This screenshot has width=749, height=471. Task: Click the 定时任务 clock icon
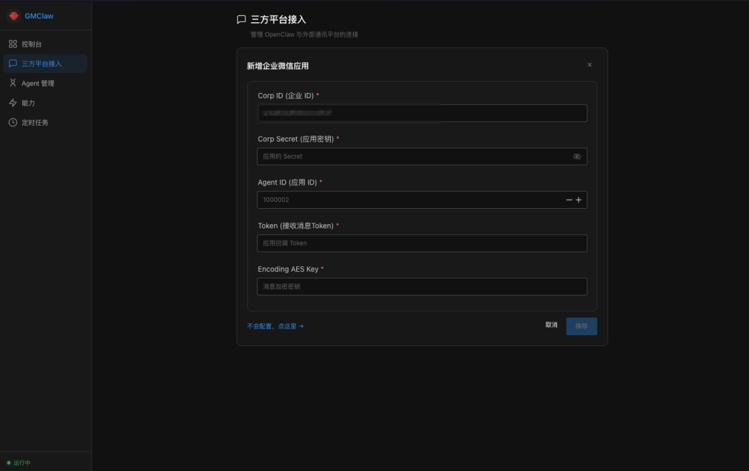[13, 122]
